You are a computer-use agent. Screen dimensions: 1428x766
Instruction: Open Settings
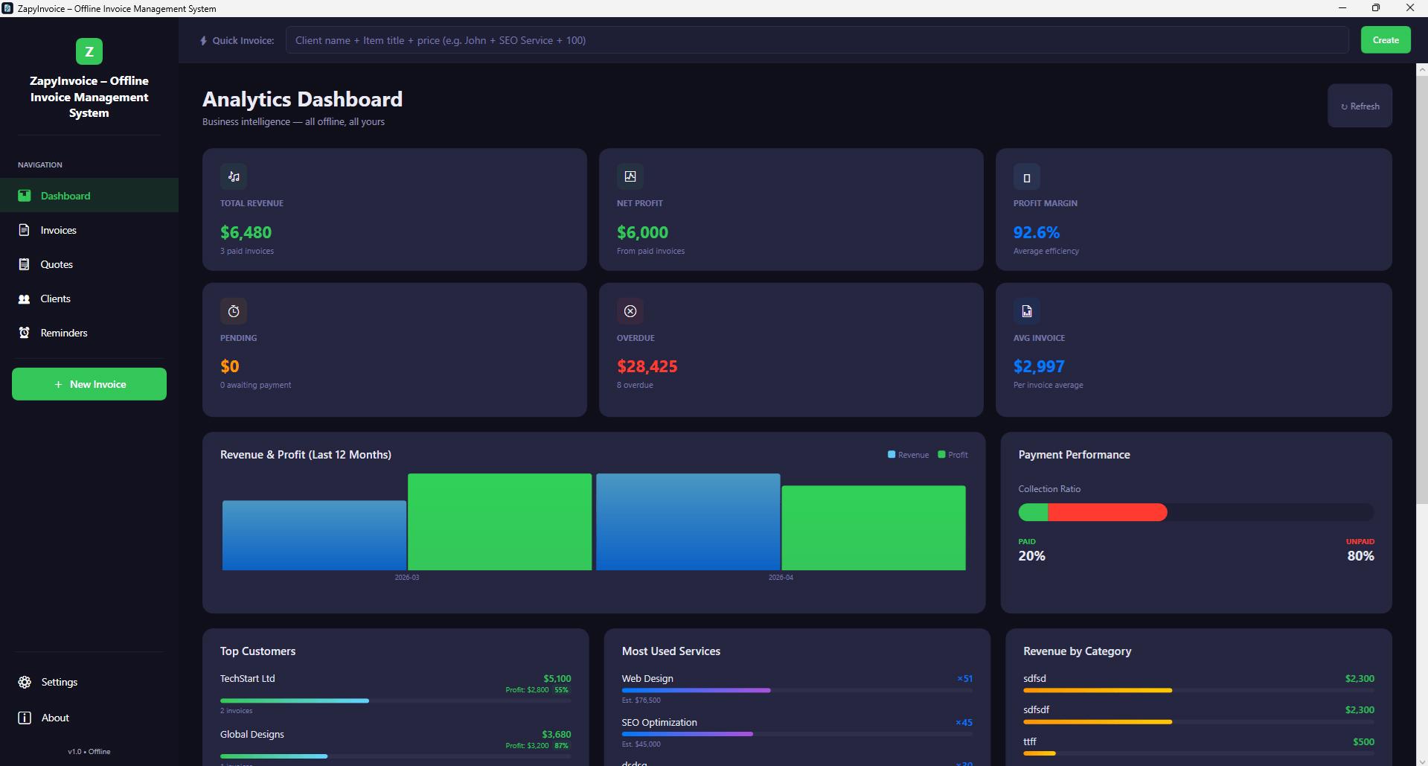pos(89,682)
